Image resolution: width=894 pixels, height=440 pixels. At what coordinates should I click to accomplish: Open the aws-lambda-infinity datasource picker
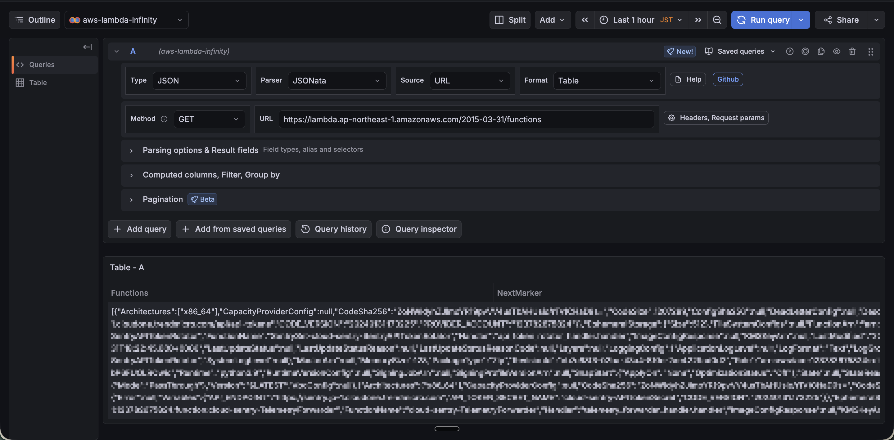coord(126,20)
